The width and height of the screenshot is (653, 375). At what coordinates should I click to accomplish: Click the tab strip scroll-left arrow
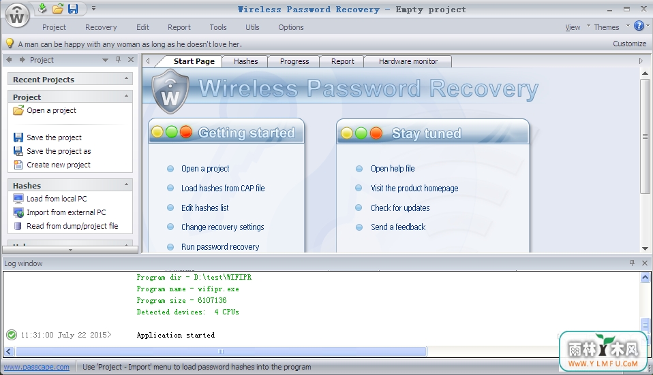click(148, 61)
